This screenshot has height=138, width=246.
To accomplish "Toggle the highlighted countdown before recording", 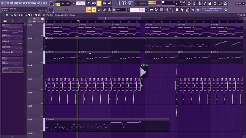I will pos(99,3).
